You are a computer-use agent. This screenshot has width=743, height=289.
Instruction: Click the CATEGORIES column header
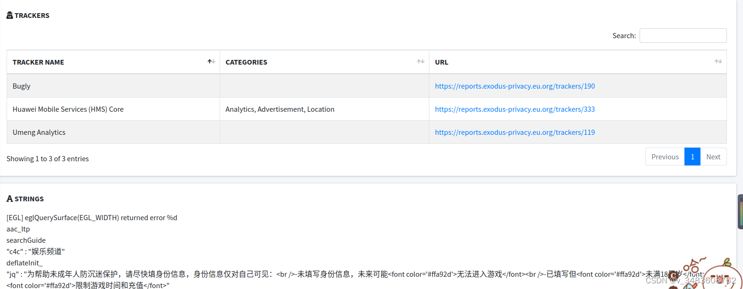pyautogui.click(x=325, y=62)
